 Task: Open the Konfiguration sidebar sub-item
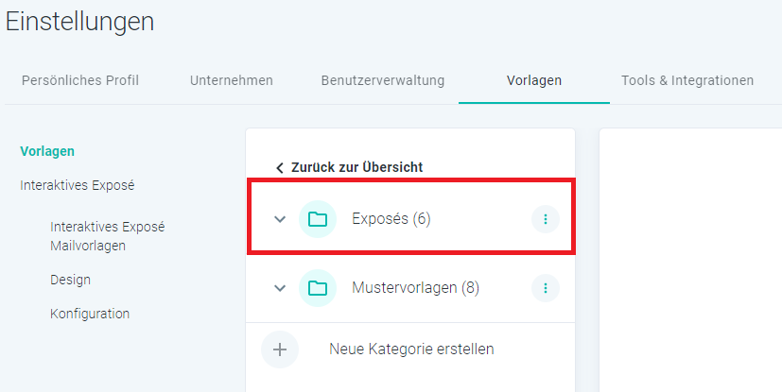point(90,314)
